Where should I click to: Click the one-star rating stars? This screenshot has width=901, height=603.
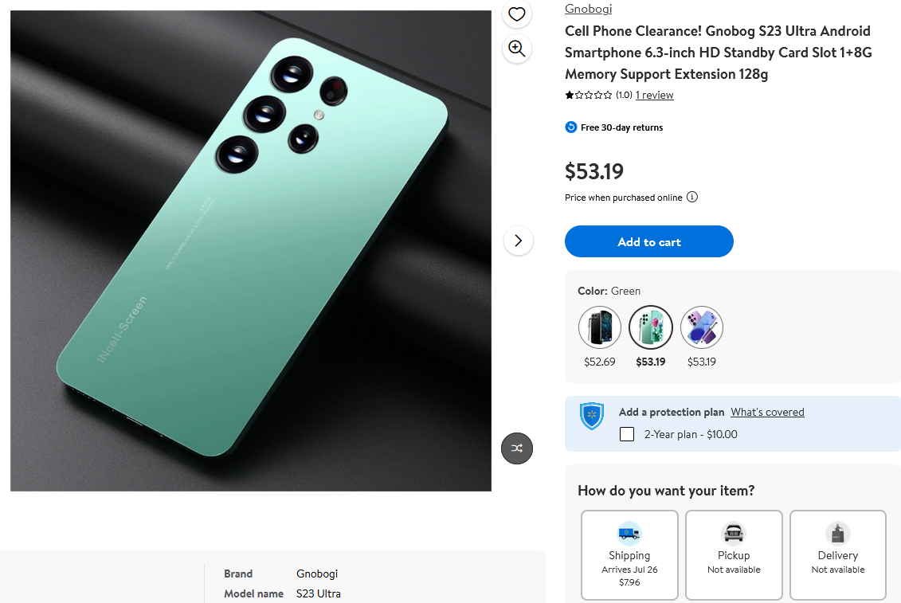click(589, 96)
